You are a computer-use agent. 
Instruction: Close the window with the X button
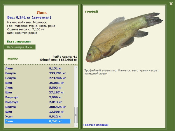[171, 4]
